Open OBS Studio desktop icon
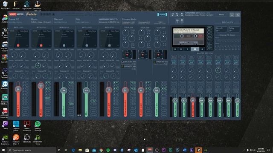The image size is (273, 153). click(x=27, y=139)
